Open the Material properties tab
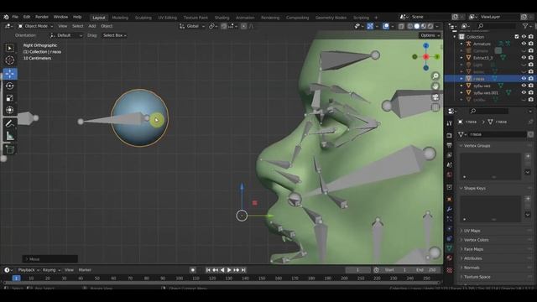 pyautogui.click(x=450, y=258)
